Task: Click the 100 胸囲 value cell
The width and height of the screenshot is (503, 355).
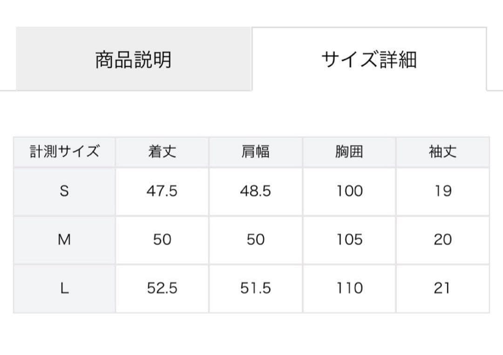Action: point(349,191)
